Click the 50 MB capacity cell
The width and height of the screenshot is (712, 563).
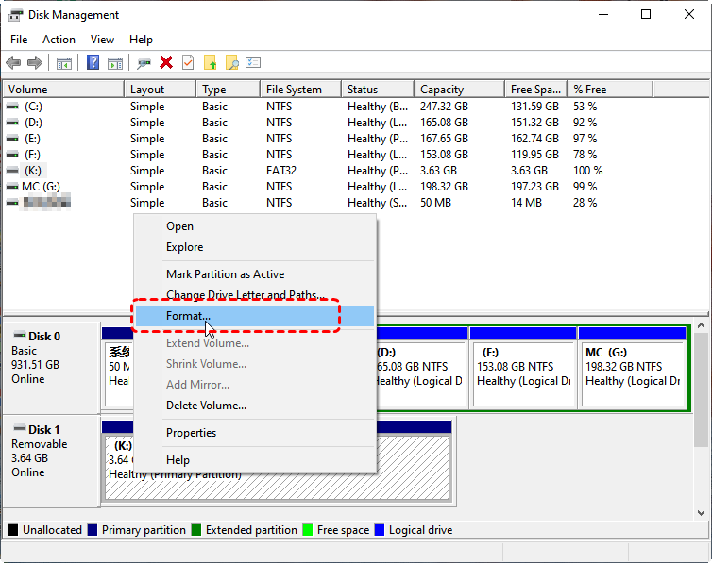pos(435,203)
